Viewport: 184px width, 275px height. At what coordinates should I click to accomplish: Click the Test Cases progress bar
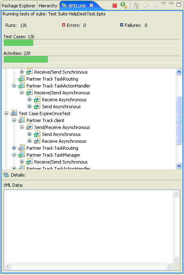click(x=92, y=43)
